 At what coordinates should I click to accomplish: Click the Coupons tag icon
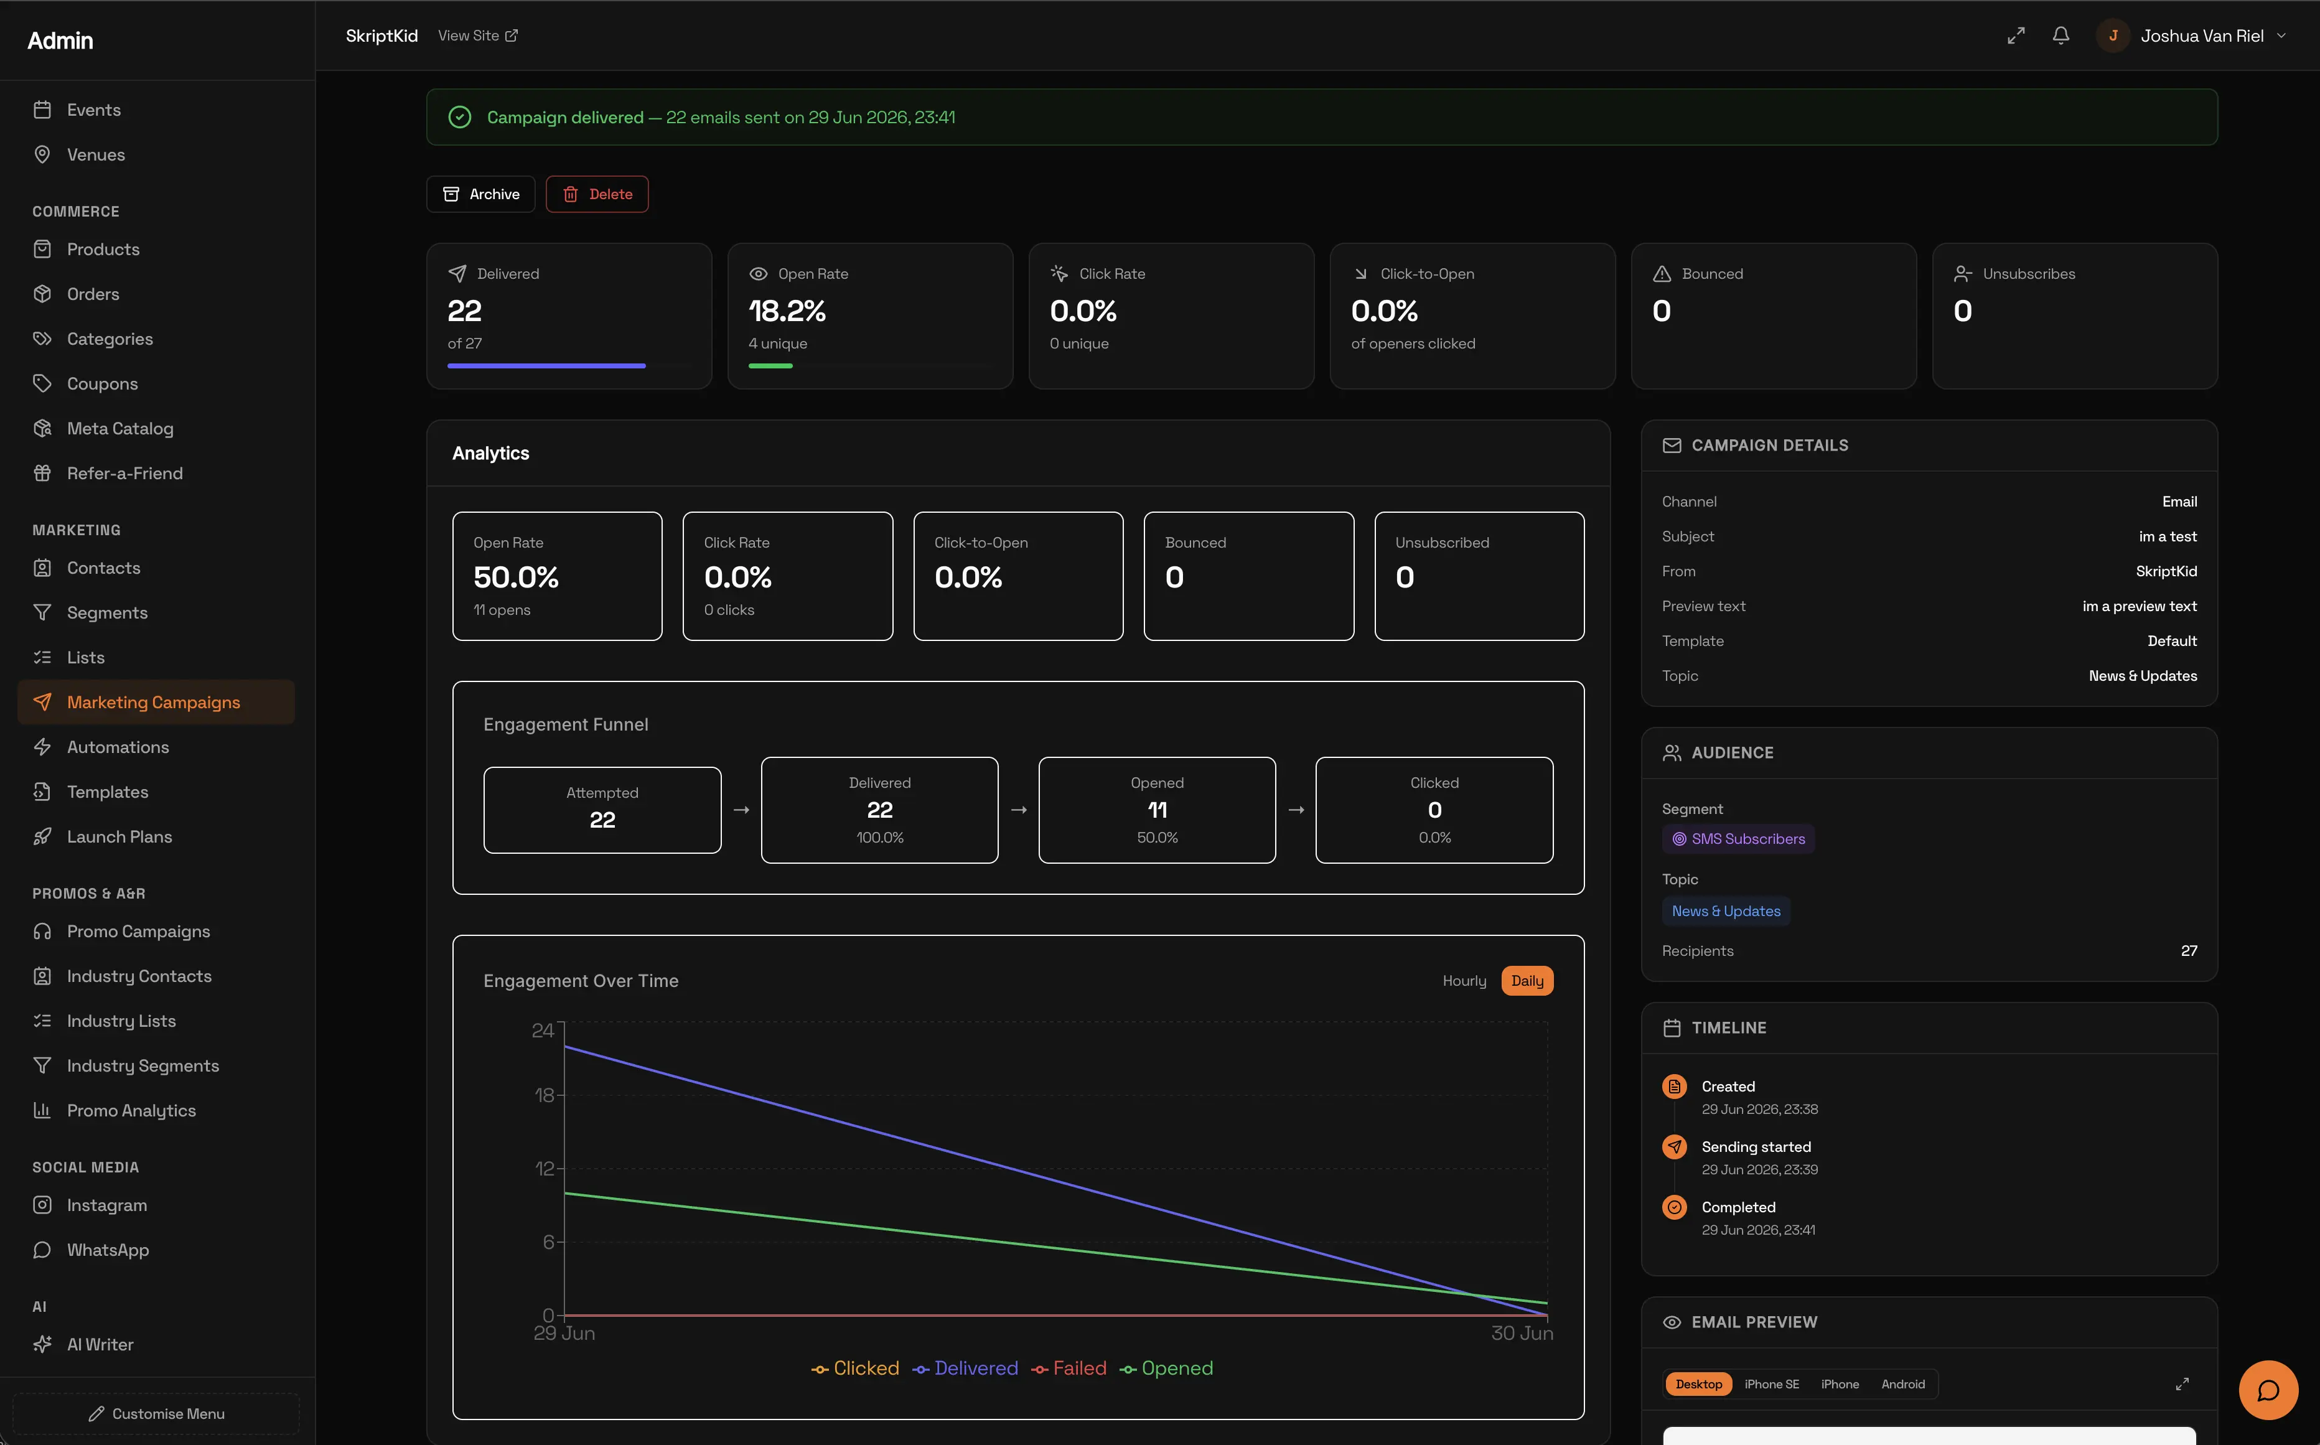click(42, 383)
